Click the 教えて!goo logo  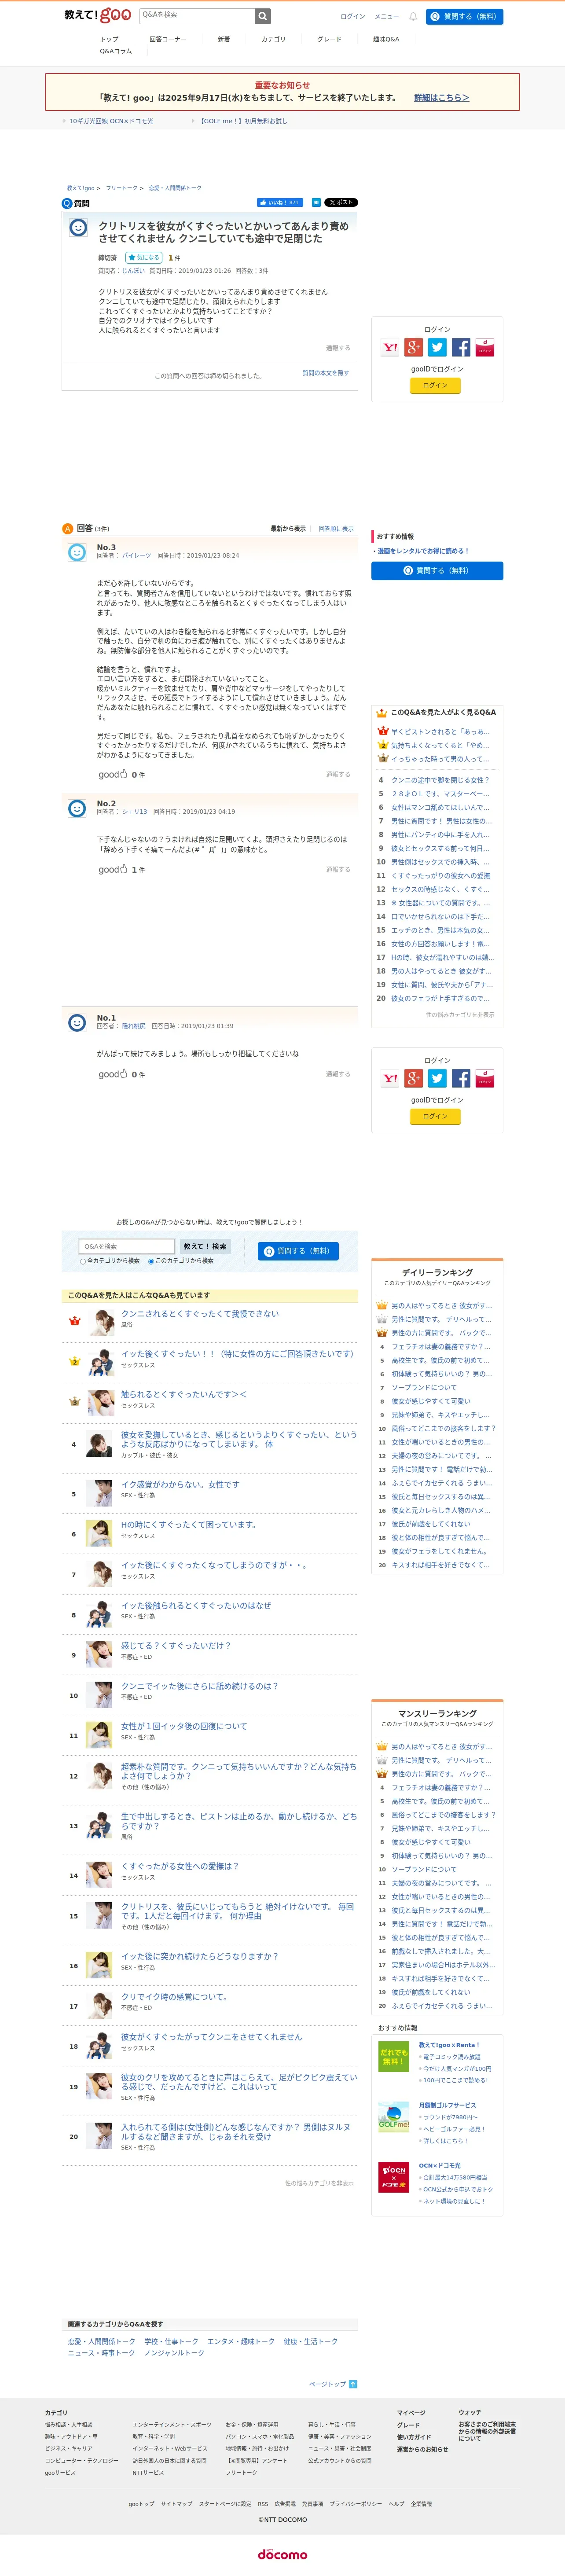[98, 15]
